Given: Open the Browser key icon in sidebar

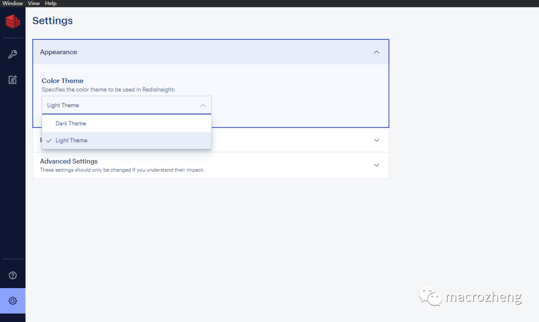Looking at the screenshot, I should click(x=12, y=54).
